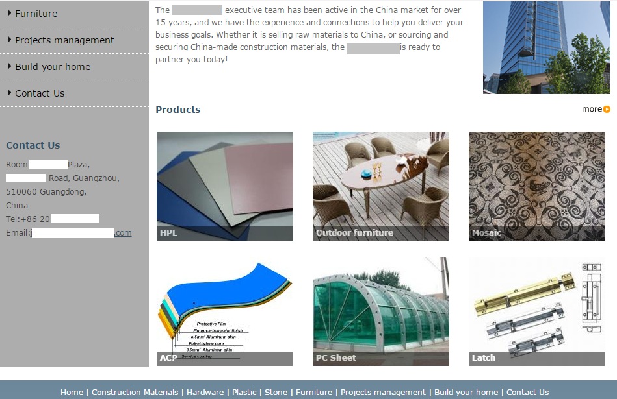The image size is (617, 399).
Task: Select the PC Sheet product image
Action: click(x=380, y=311)
